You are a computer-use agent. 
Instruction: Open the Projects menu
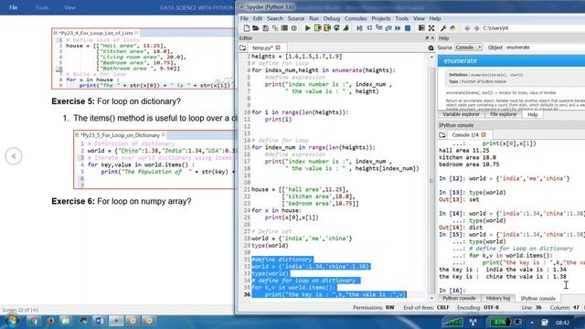[x=380, y=18]
